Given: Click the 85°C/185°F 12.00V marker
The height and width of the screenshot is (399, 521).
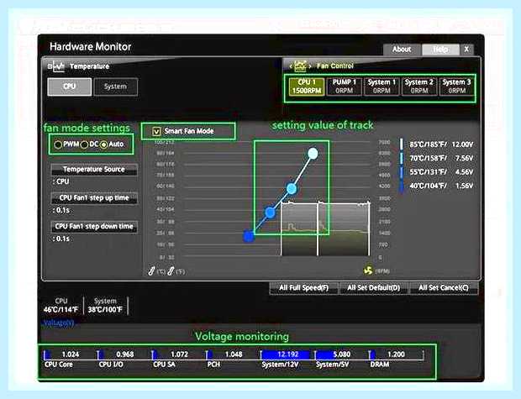Looking at the screenshot, I should 402,144.
